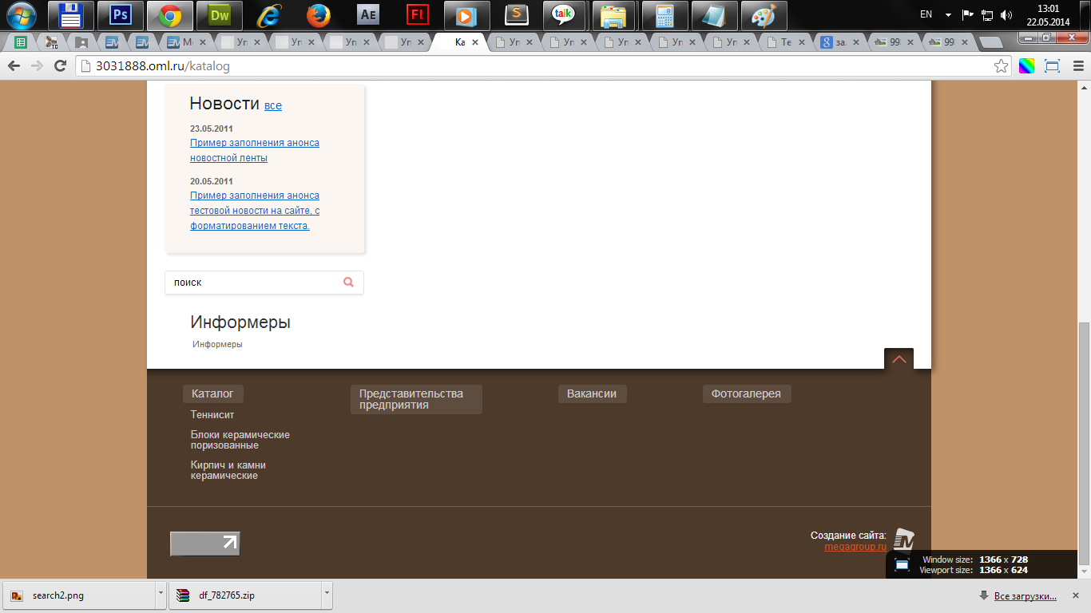Adjust the system volume icon in the tray
This screenshot has width=1091, height=613.
(1006, 15)
